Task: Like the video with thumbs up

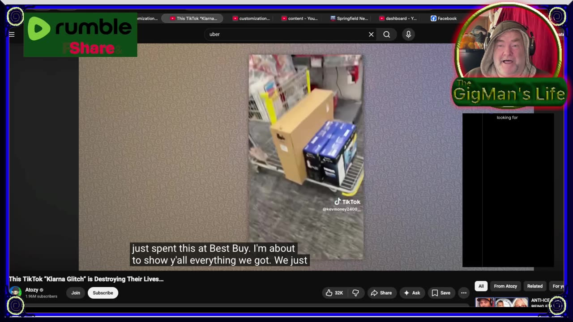Action: click(334, 293)
